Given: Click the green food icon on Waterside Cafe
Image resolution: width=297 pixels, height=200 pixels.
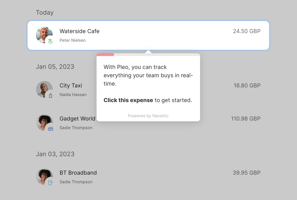Looking at the screenshot, I should coord(51,41).
